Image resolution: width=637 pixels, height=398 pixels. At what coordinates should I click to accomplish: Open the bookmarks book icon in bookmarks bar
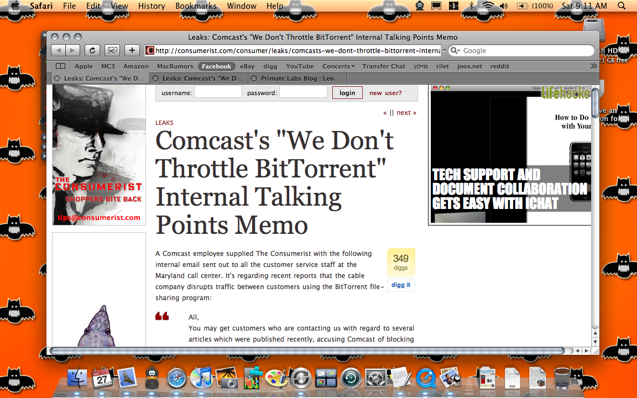[60, 66]
